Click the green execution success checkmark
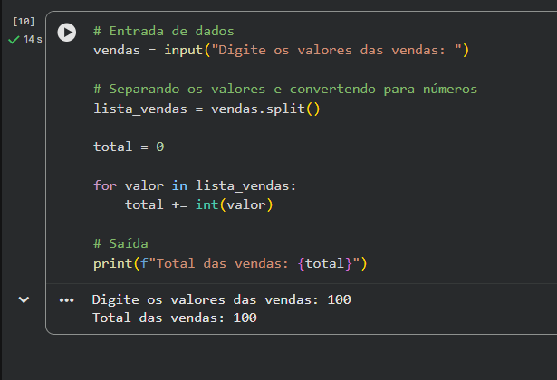Image resolution: width=557 pixels, height=380 pixels. coord(14,40)
